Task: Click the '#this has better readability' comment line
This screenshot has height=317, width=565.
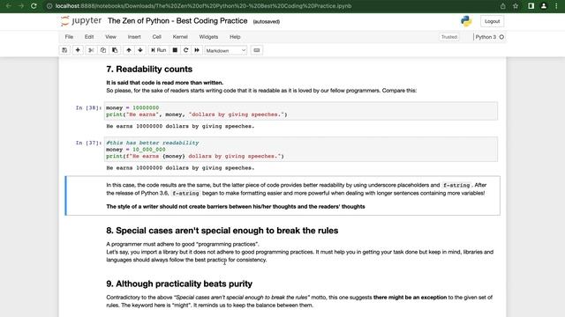Action: tap(153, 143)
